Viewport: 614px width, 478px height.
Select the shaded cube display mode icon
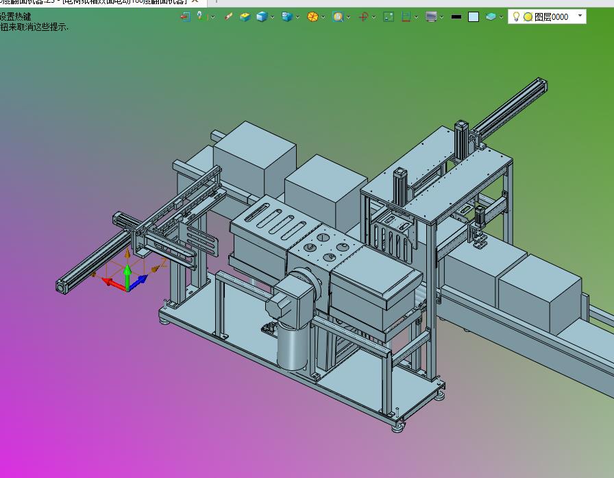(x=262, y=16)
